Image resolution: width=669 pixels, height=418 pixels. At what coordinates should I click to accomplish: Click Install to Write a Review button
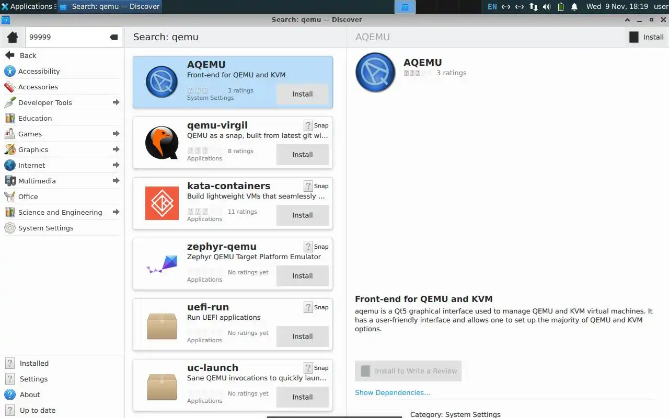point(408,371)
